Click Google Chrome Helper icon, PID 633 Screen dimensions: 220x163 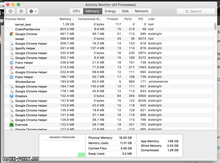pyautogui.click(x=11, y=91)
